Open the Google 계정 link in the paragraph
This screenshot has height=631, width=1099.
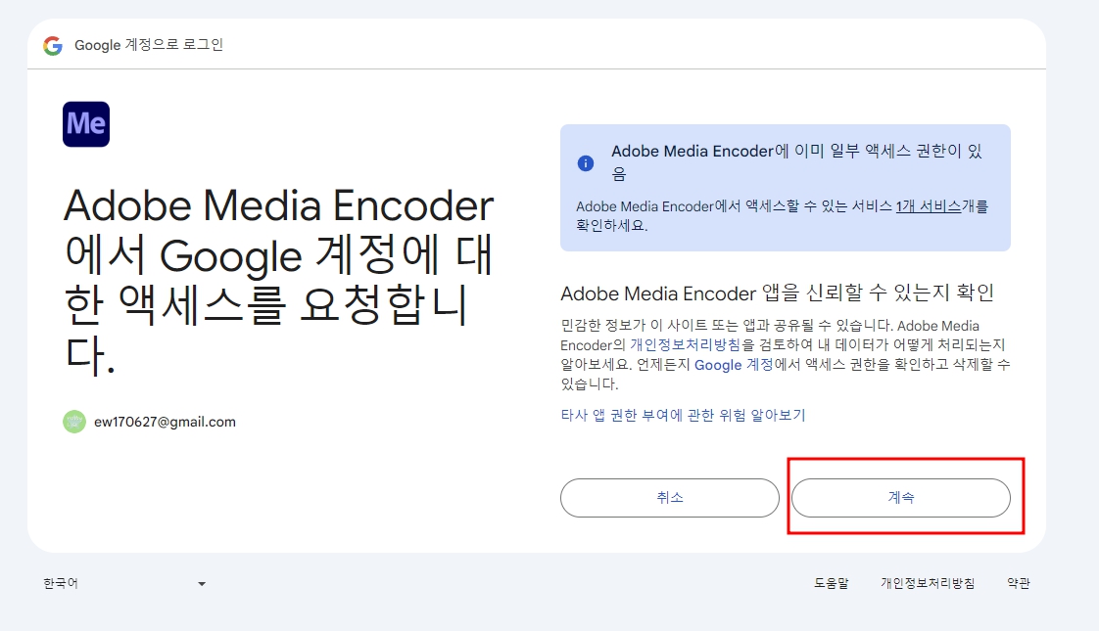pyautogui.click(x=733, y=365)
